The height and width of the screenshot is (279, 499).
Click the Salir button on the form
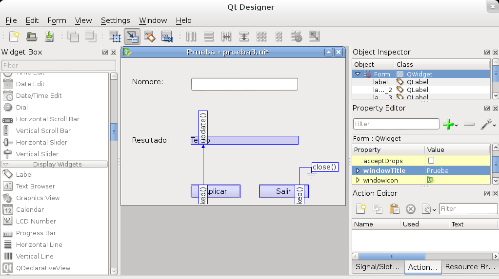click(x=283, y=191)
